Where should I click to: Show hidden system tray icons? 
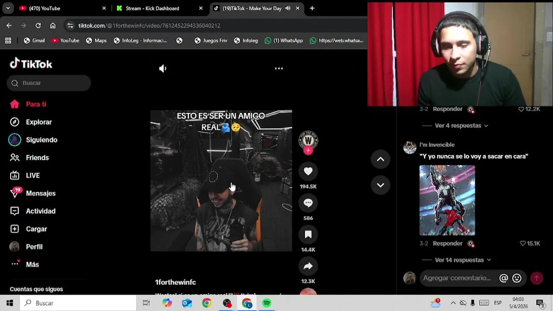click(453, 303)
